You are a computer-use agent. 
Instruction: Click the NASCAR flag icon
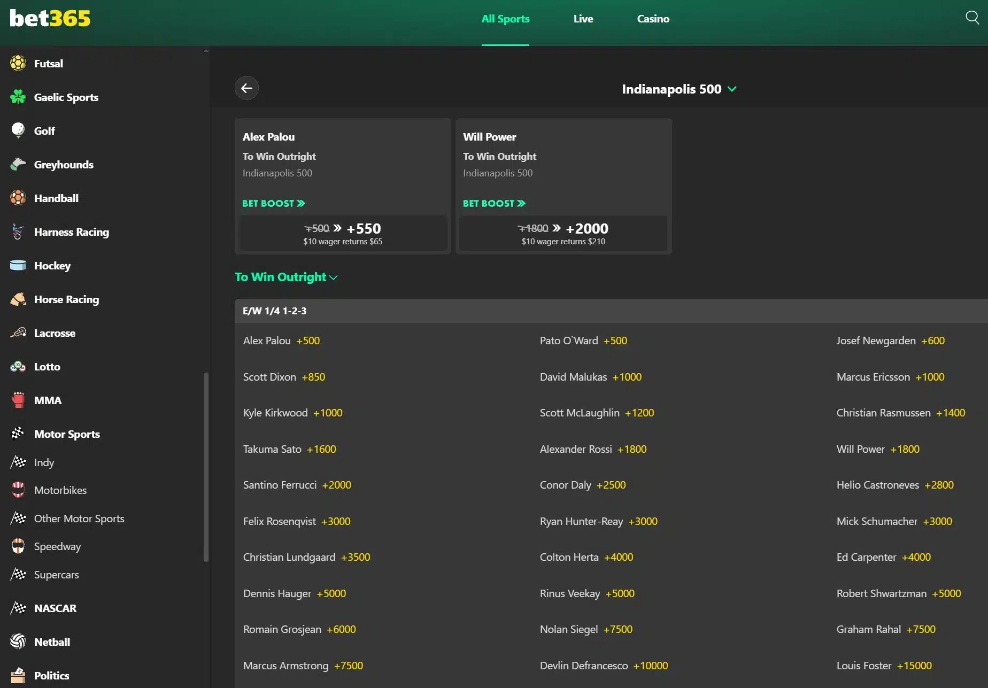click(18, 608)
